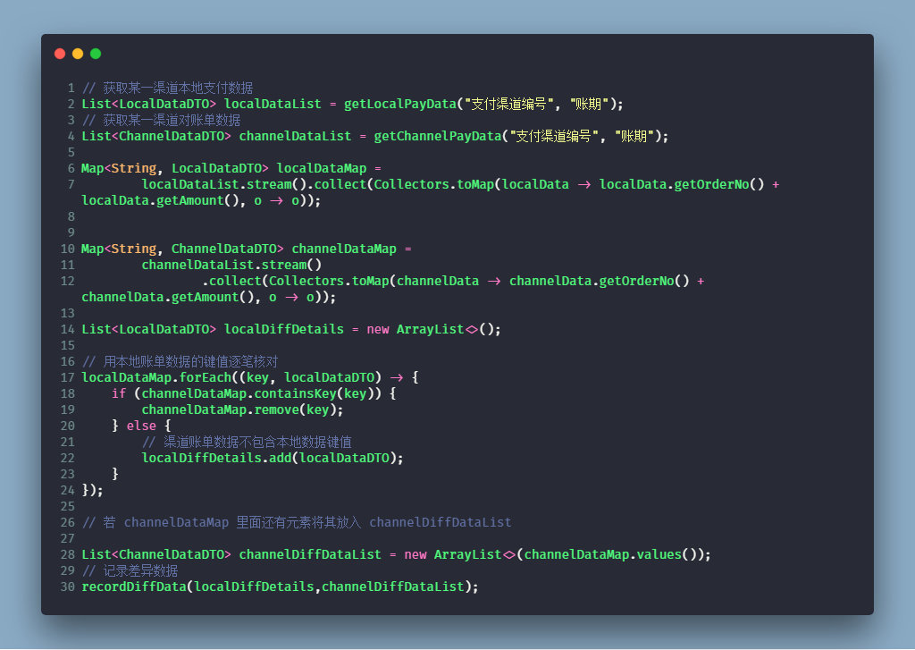The width and height of the screenshot is (915, 650).
Task: Click the green maximize dot
Action: pos(96,54)
